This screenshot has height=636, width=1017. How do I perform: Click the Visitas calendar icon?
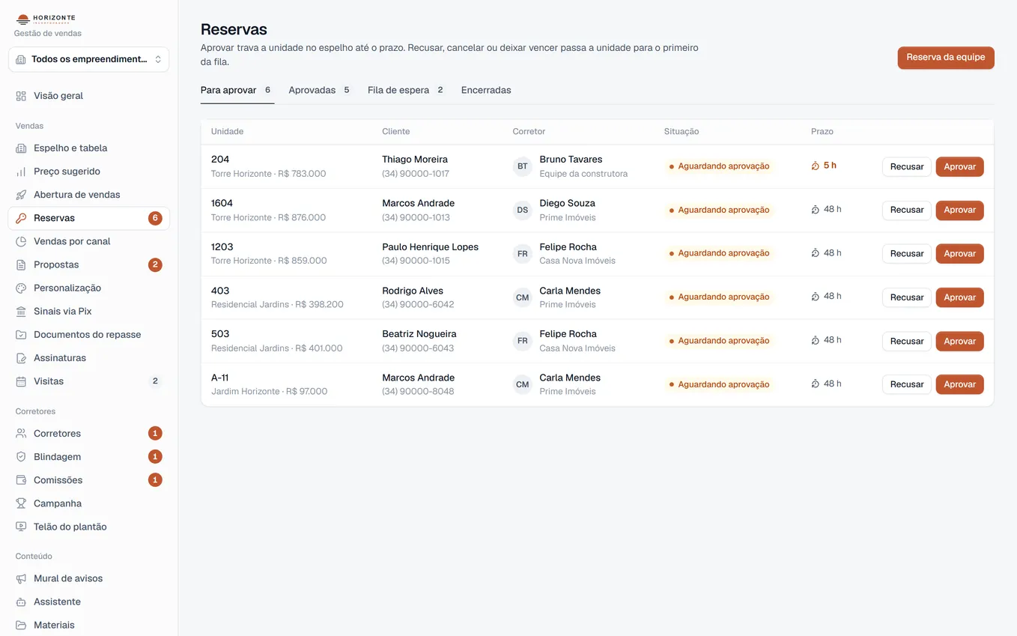pos(21,381)
